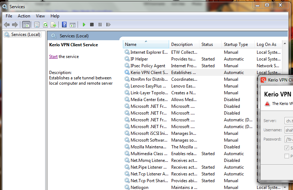The width and height of the screenshot is (293, 190).
Task: Select the Net.Msmq Listene... gear icon
Action: point(127,160)
